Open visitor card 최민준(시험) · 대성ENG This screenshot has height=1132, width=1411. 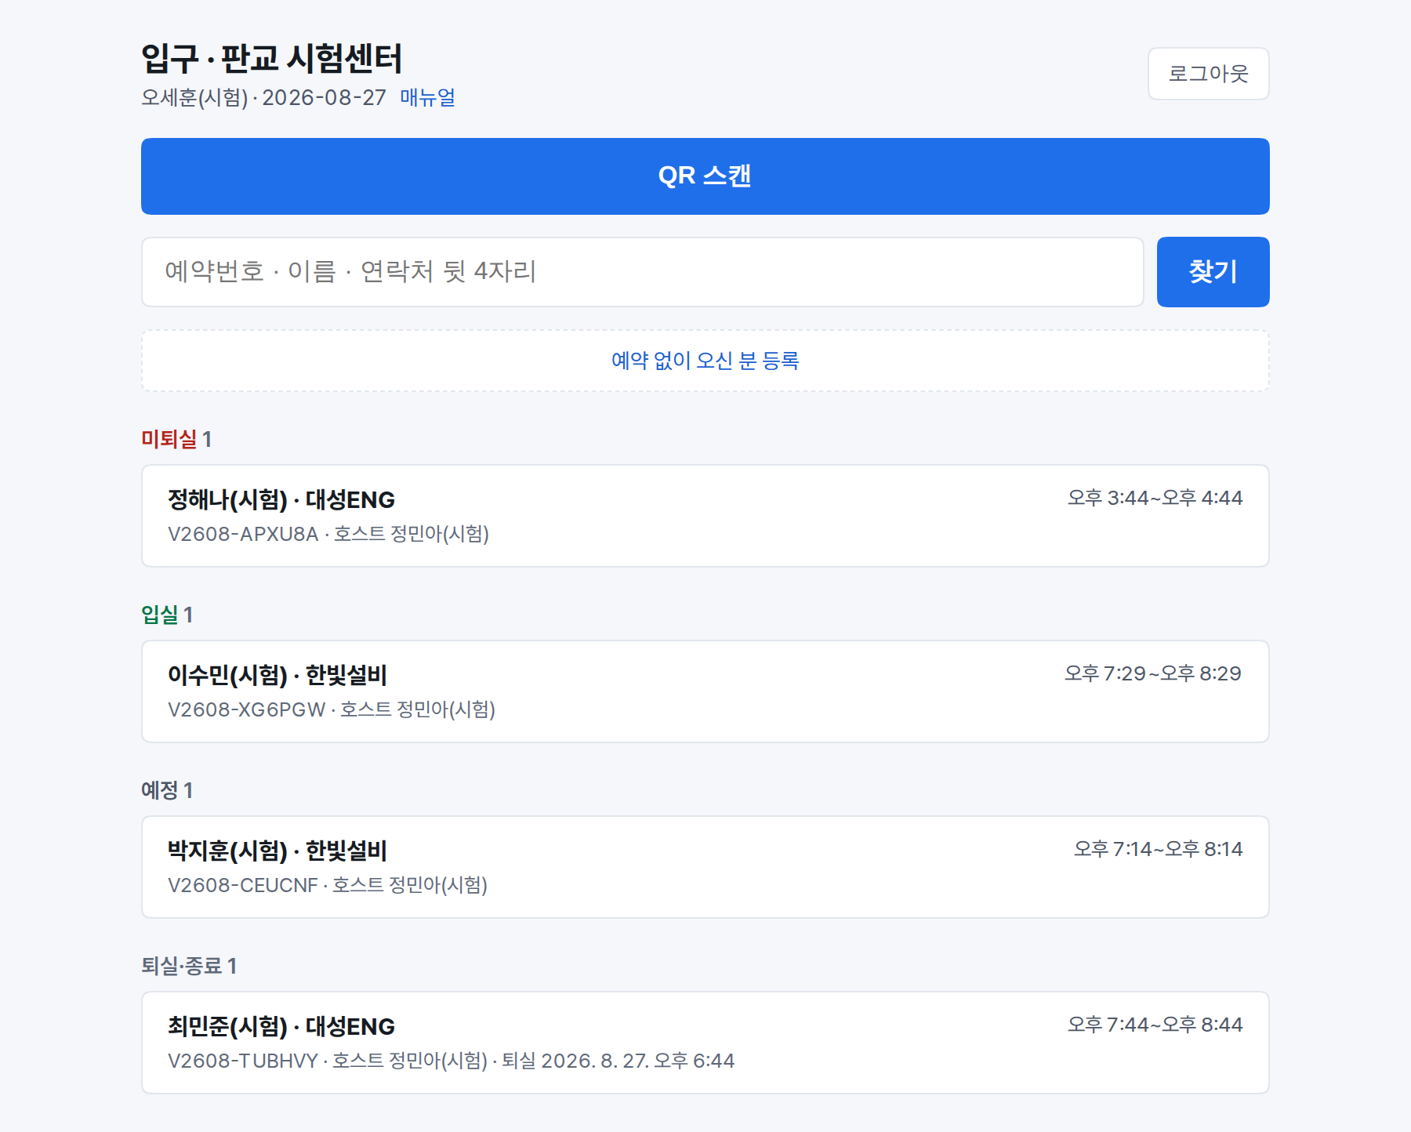tap(705, 1043)
